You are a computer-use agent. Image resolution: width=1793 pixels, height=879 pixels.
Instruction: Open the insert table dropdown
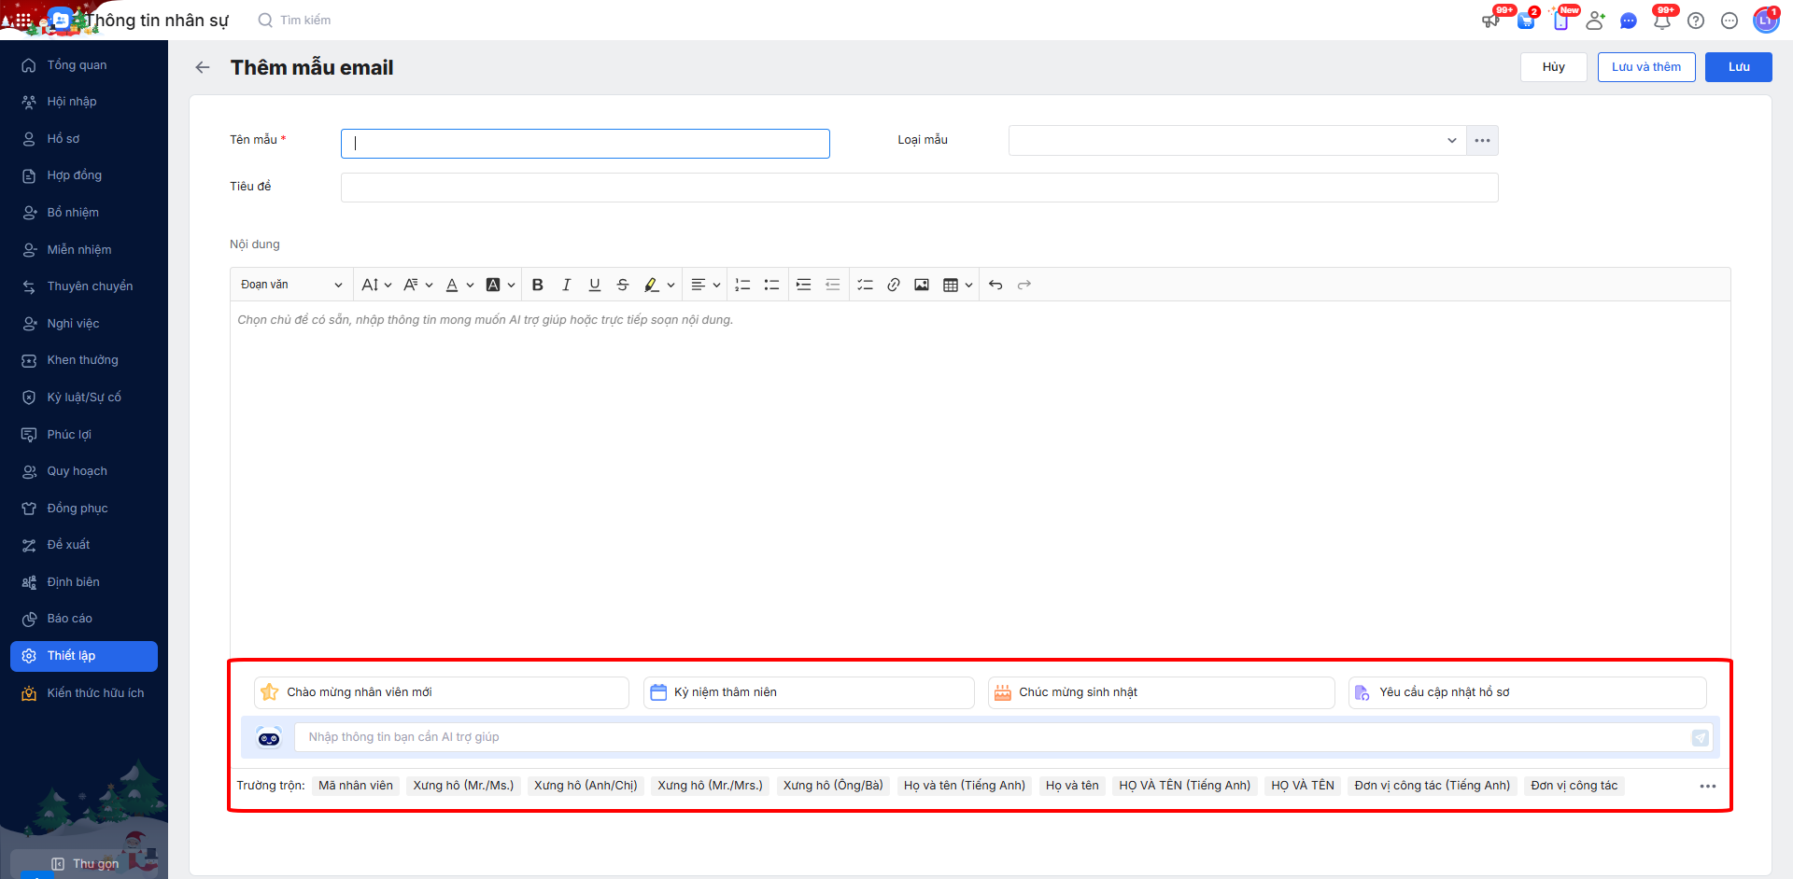(957, 285)
